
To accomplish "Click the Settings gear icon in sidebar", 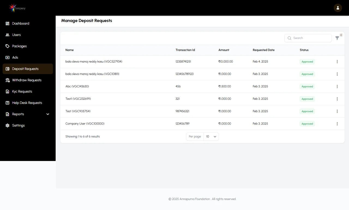I will click(x=7, y=126).
